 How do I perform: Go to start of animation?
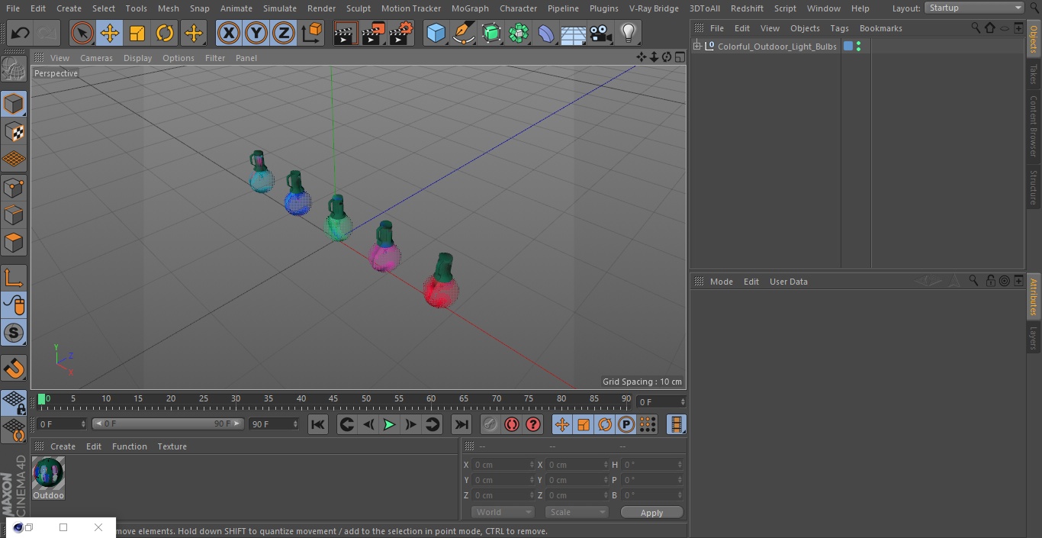point(318,425)
